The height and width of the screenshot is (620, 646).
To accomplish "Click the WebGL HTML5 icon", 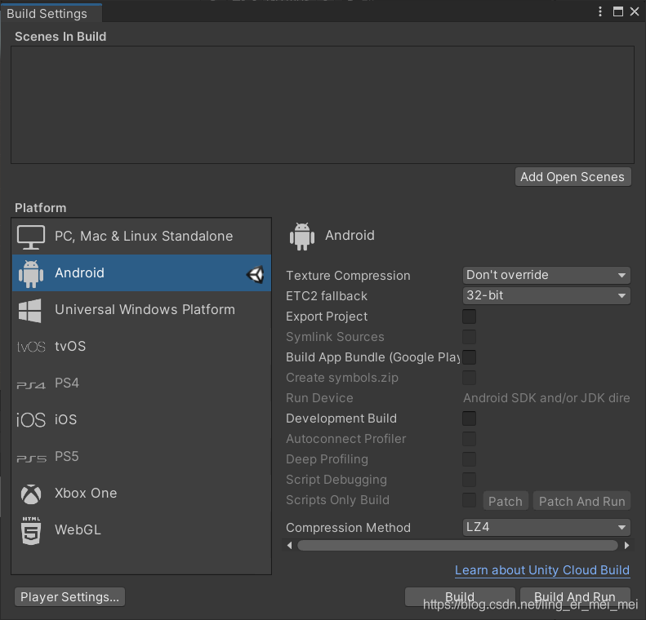I will (x=31, y=531).
